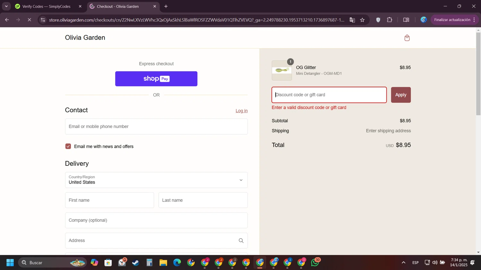481x270 pixels.
Task: Open the extensions puzzle icon
Action: coord(390,20)
